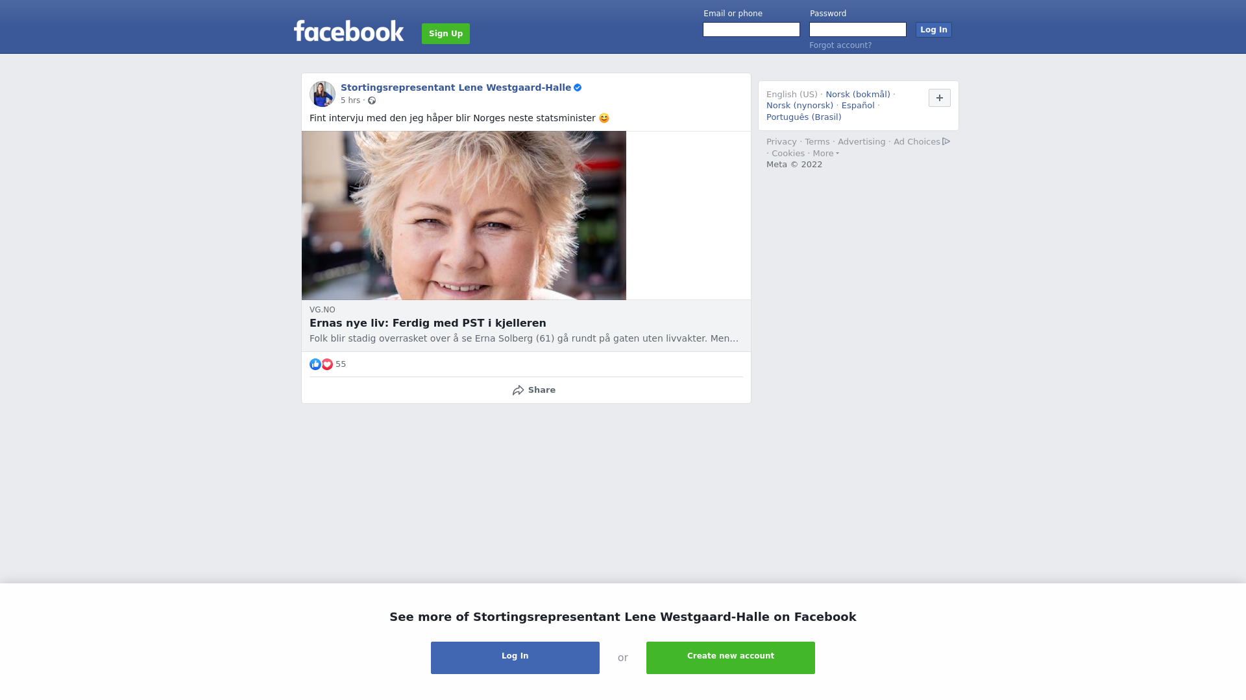The height and width of the screenshot is (700, 1246).
Task: Click the blue verified badge icon
Action: click(x=578, y=87)
